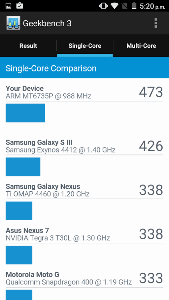Tap the picture notification icon in status bar
Image resolution: width=169 pixels, height=300 pixels.
[x=9, y=6]
